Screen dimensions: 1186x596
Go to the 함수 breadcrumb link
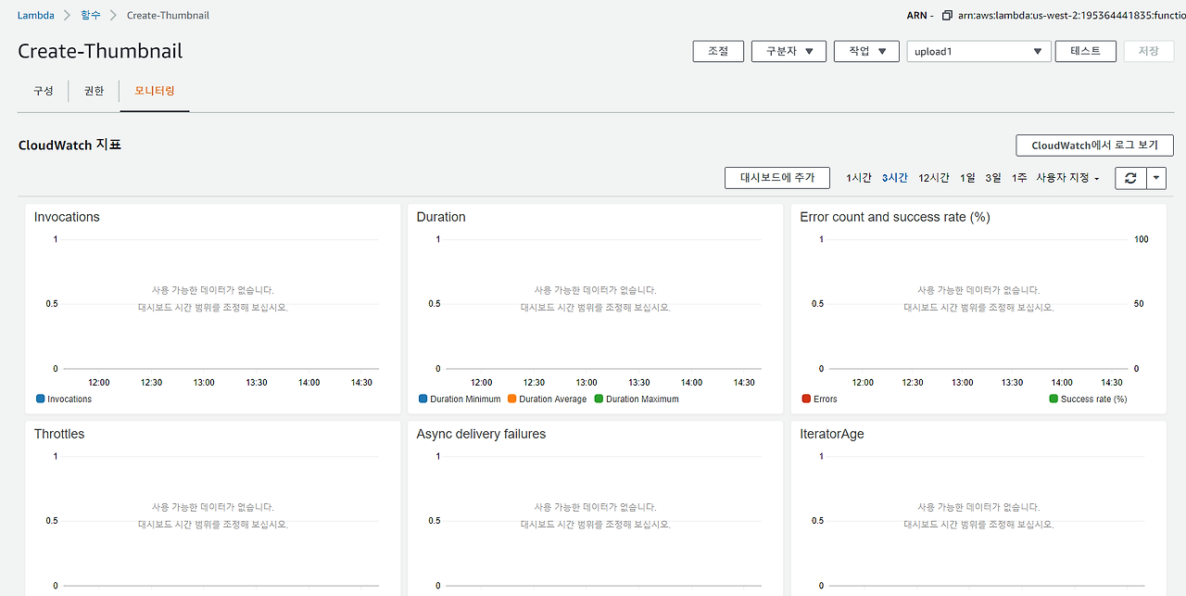pos(90,16)
